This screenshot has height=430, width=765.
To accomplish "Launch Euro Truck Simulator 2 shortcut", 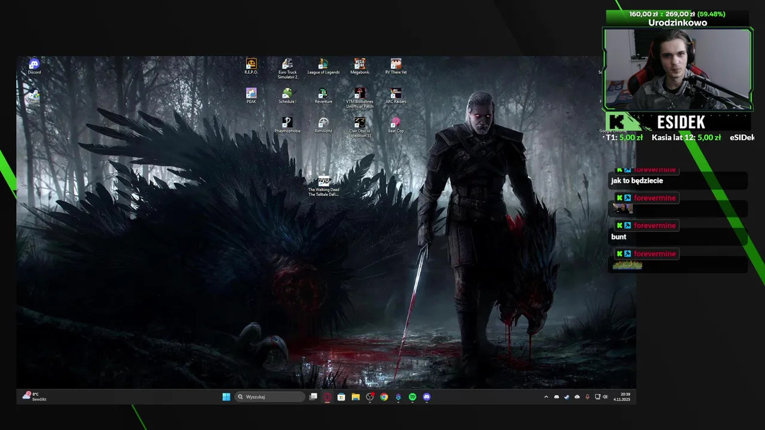I will [287, 69].
